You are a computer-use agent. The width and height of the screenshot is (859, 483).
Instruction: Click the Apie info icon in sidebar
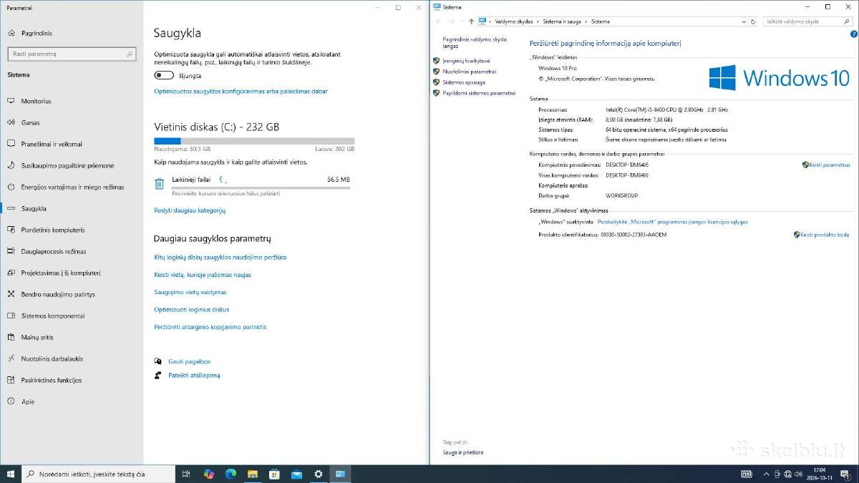[x=11, y=401]
